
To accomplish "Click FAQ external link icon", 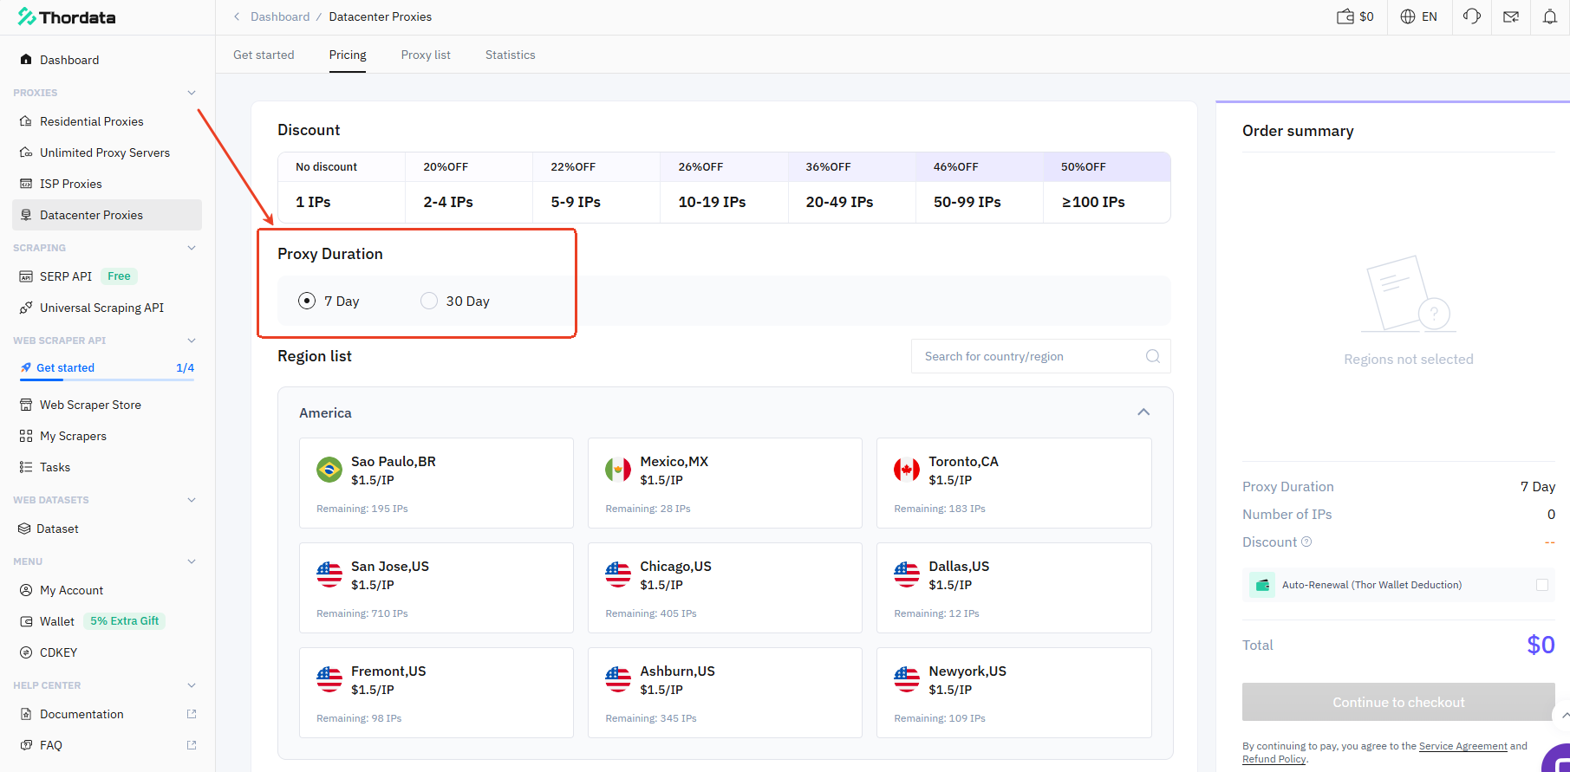I will click(192, 745).
